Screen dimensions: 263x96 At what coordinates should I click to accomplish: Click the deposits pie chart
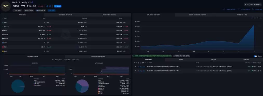(x=18, y=86)
